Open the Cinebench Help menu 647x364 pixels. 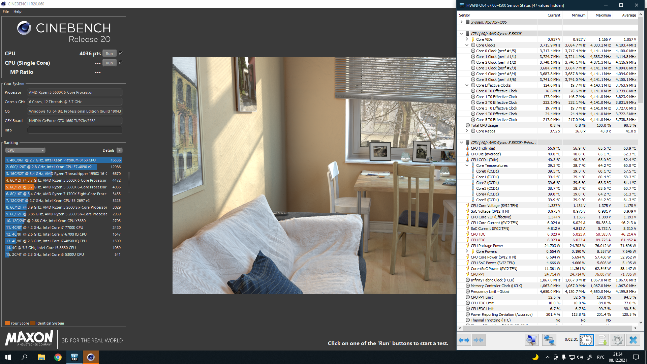pos(18,11)
